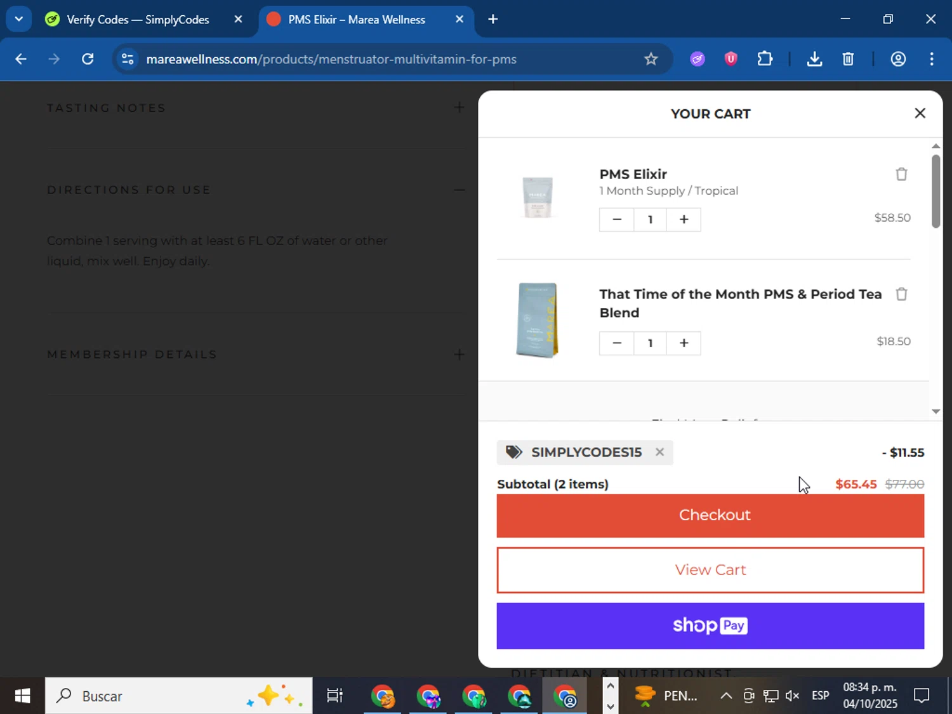The width and height of the screenshot is (952, 714).
Task: Decrease PMS Elixir quantity
Action: pos(617,220)
